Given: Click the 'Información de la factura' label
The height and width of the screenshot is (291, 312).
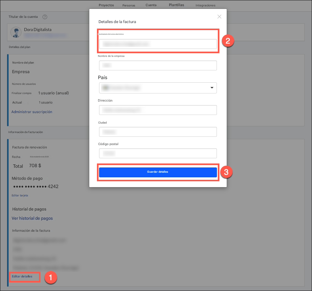Looking at the screenshot, I should point(31,230).
